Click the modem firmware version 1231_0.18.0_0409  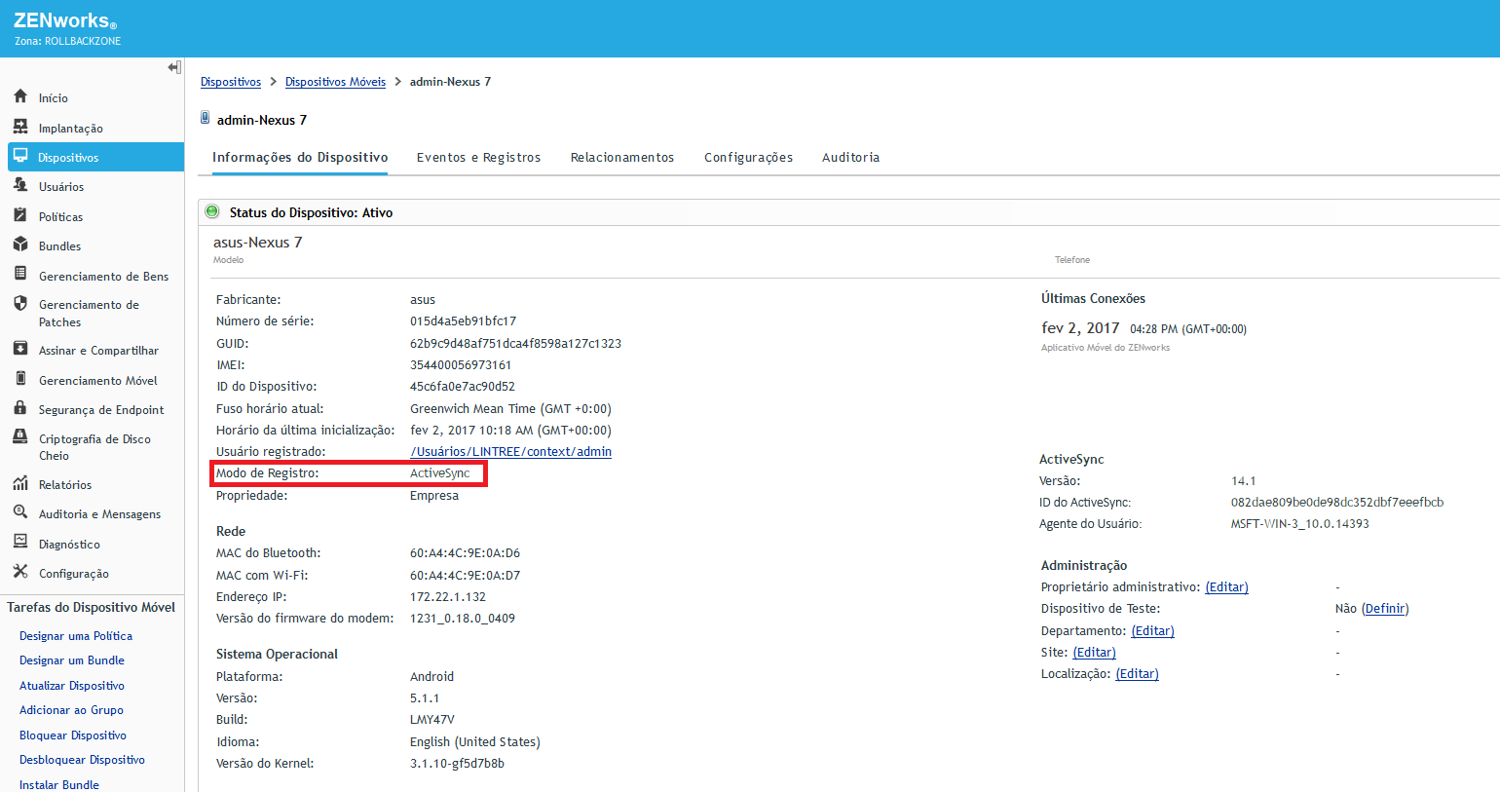click(463, 619)
